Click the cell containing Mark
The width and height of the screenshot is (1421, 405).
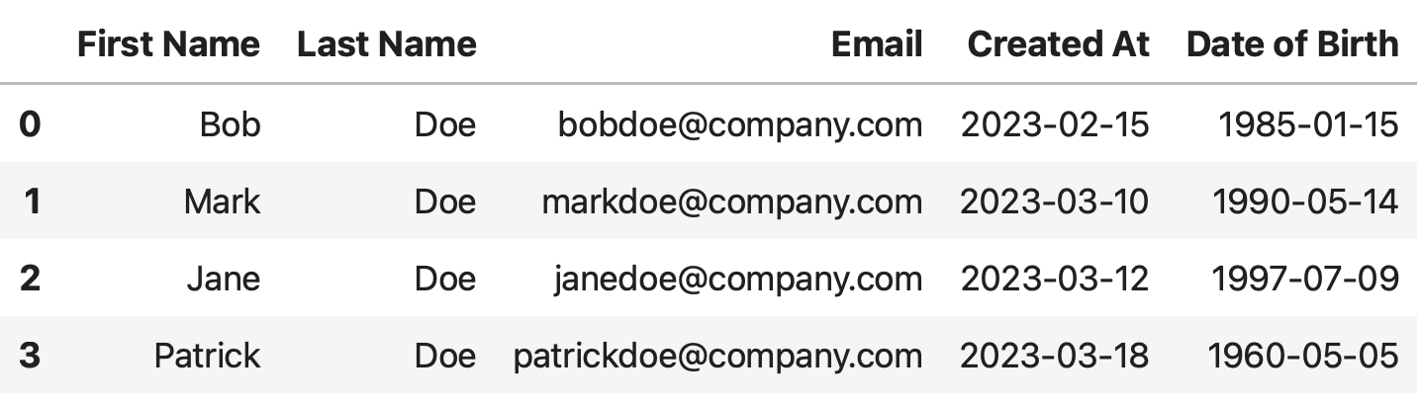click(x=222, y=202)
